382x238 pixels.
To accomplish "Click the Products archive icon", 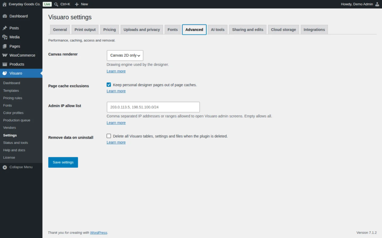I will click(5, 64).
